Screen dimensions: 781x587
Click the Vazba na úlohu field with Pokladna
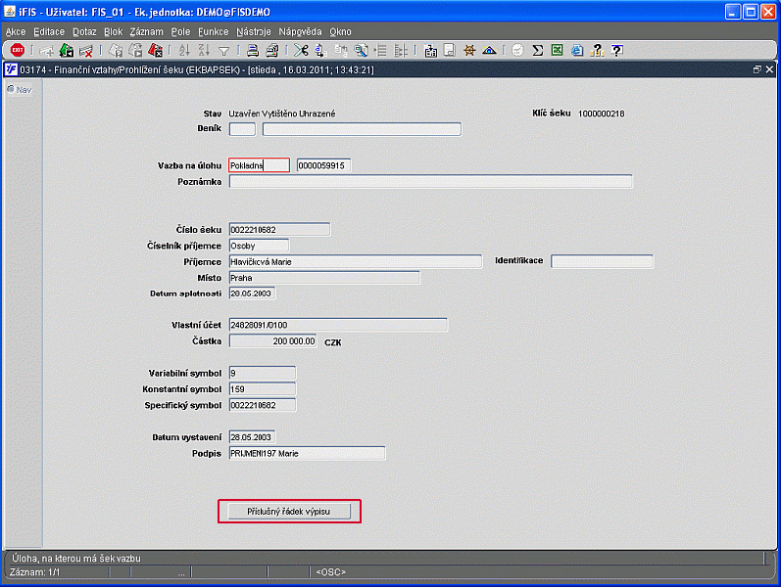[x=259, y=165]
